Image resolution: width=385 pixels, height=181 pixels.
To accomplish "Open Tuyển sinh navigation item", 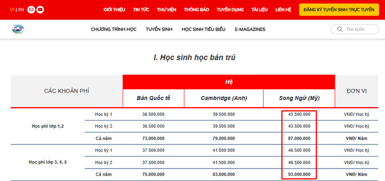I will coord(159,29).
